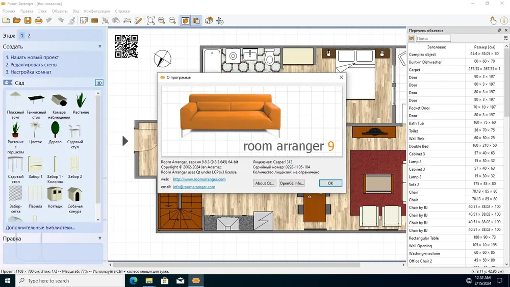This screenshot has width=510, height=287.
Task: Toggle the 3D preview button beside Сад
Action: (x=99, y=83)
